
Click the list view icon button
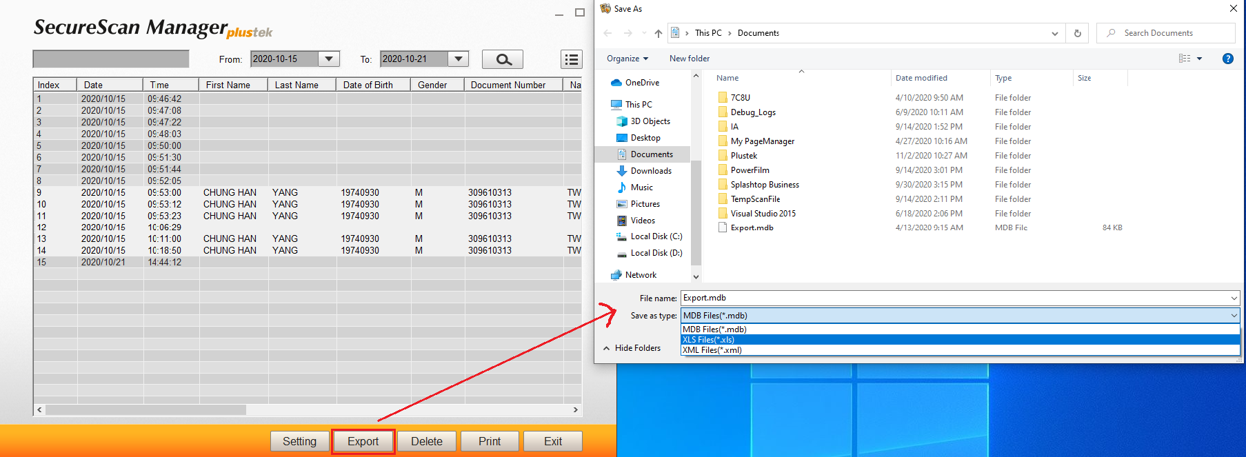[x=571, y=59]
